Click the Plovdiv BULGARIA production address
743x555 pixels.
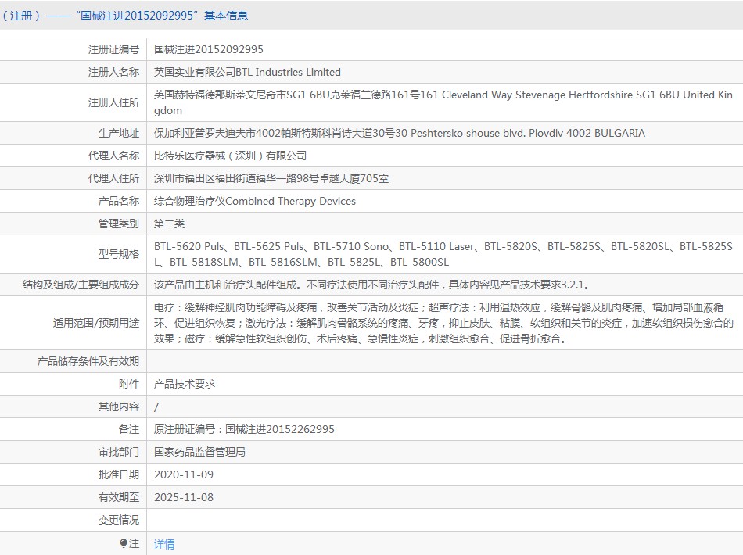coord(400,133)
